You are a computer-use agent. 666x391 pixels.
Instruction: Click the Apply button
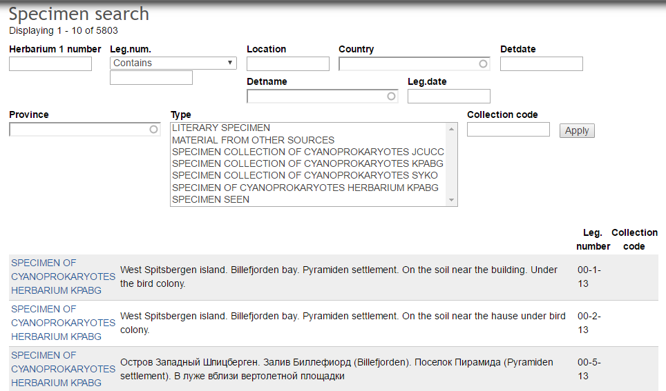[x=576, y=130]
